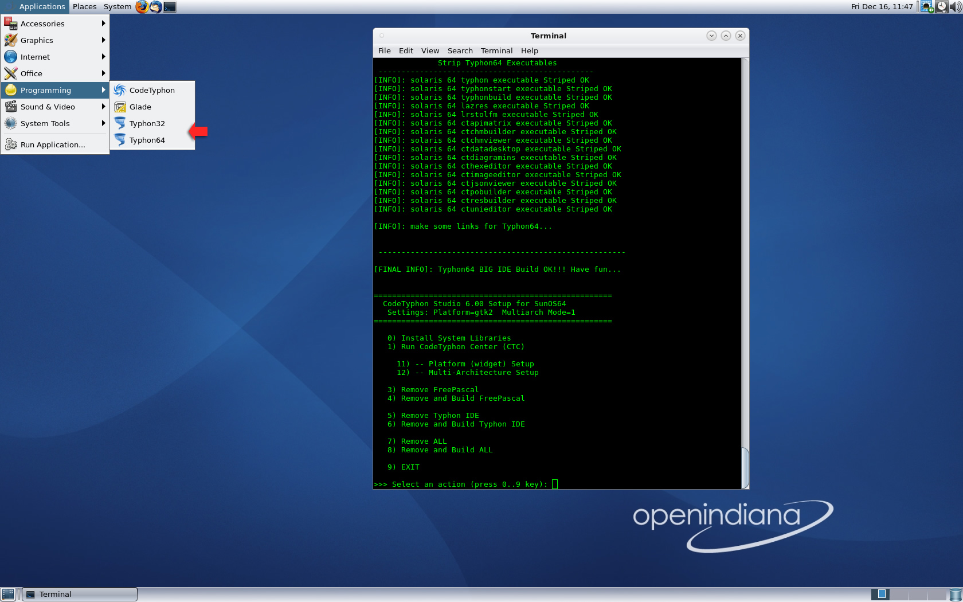Image resolution: width=963 pixels, height=602 pixels.
Task: Switch to the first (active) workspace
Action: [881, 595]
